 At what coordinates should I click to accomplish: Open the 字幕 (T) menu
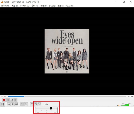pyautogui.click(x=43, y=6)
